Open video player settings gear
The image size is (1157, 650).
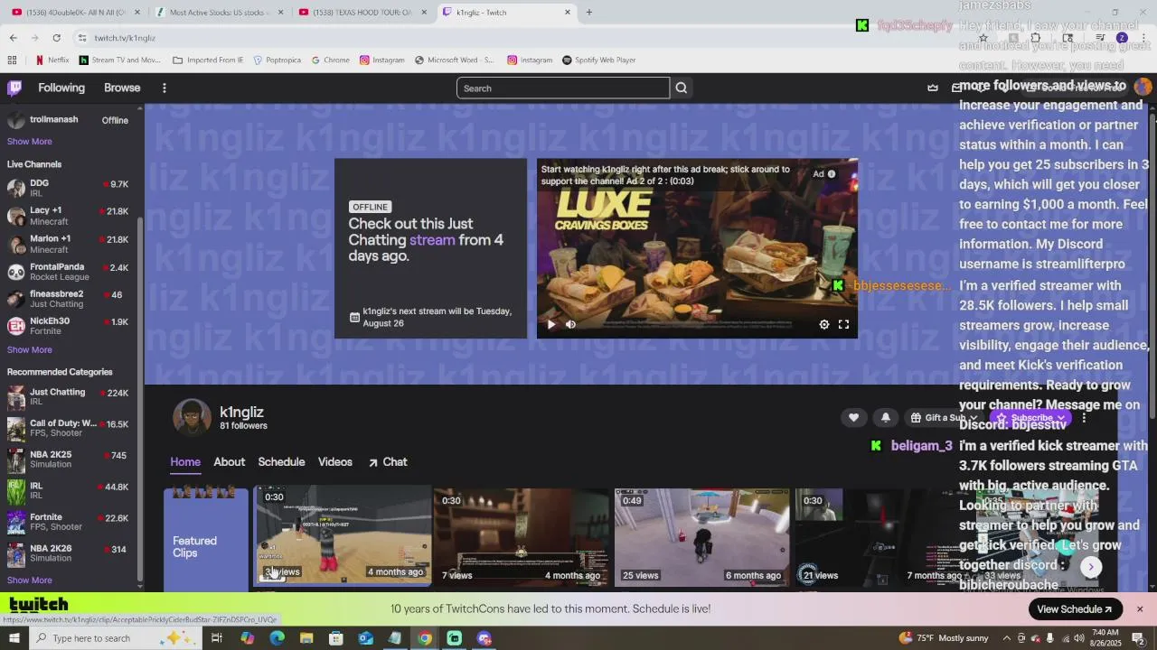pyautogui.click(x=824, y=324)
